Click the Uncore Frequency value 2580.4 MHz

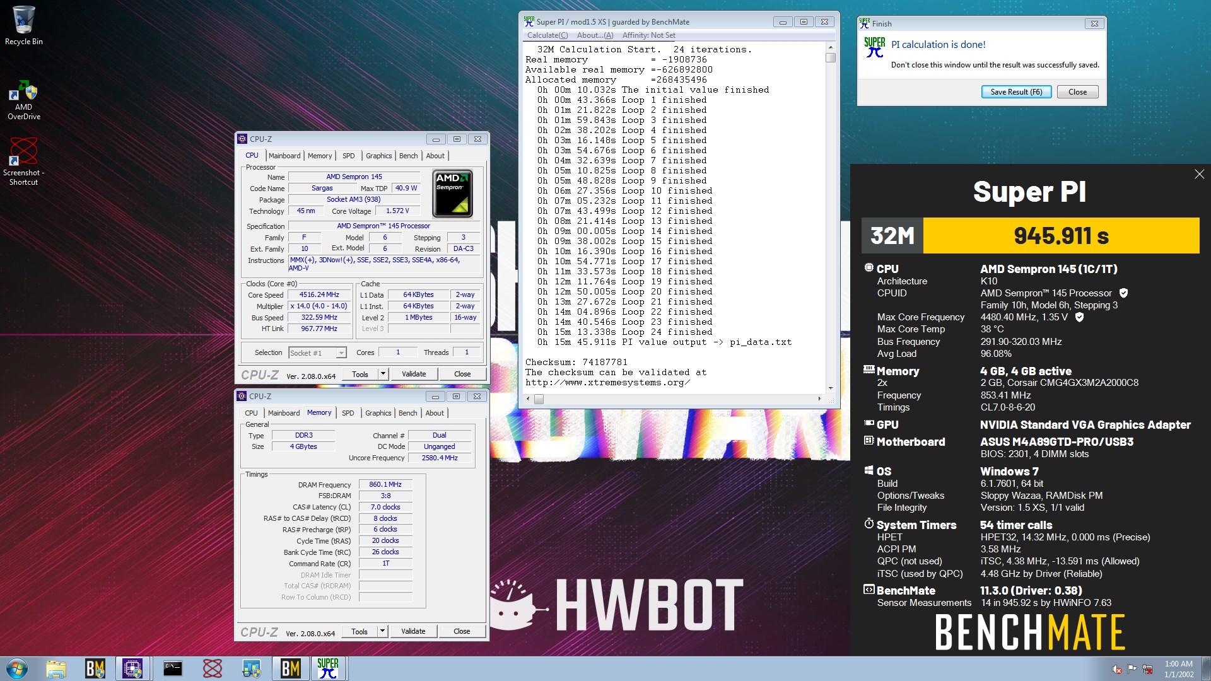click(440, 458)
